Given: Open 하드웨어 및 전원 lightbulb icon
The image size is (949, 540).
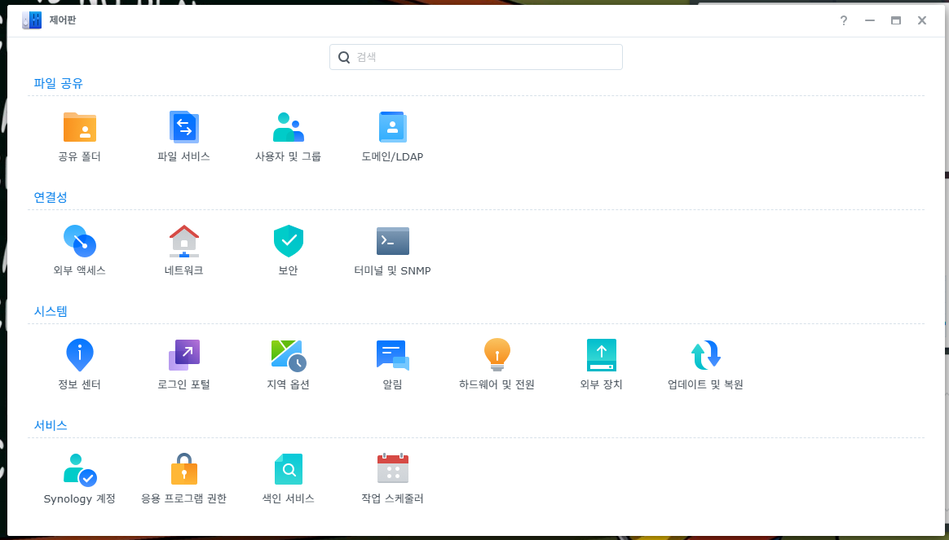Looking at the screenshot, I should 497,356.
